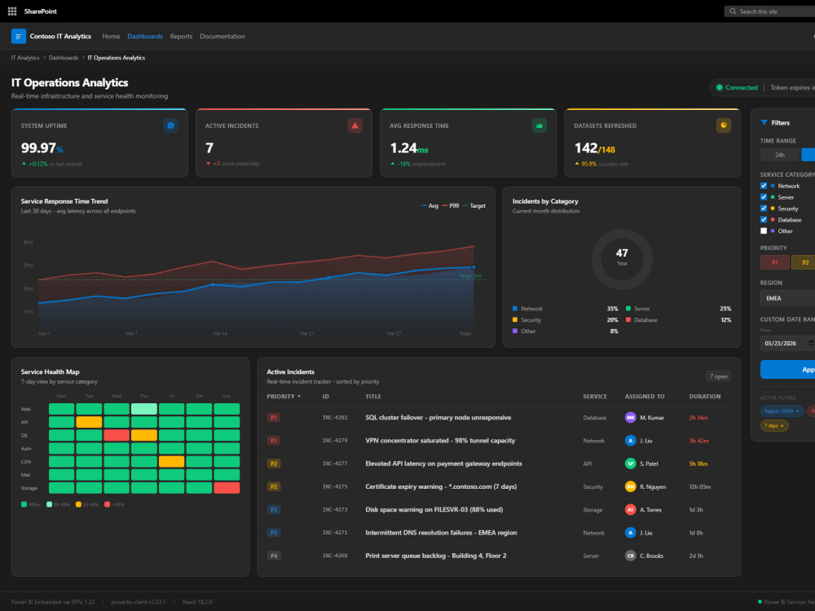Click the blue Apply button
The image size is (815, 611).
(x=787, y=369)
